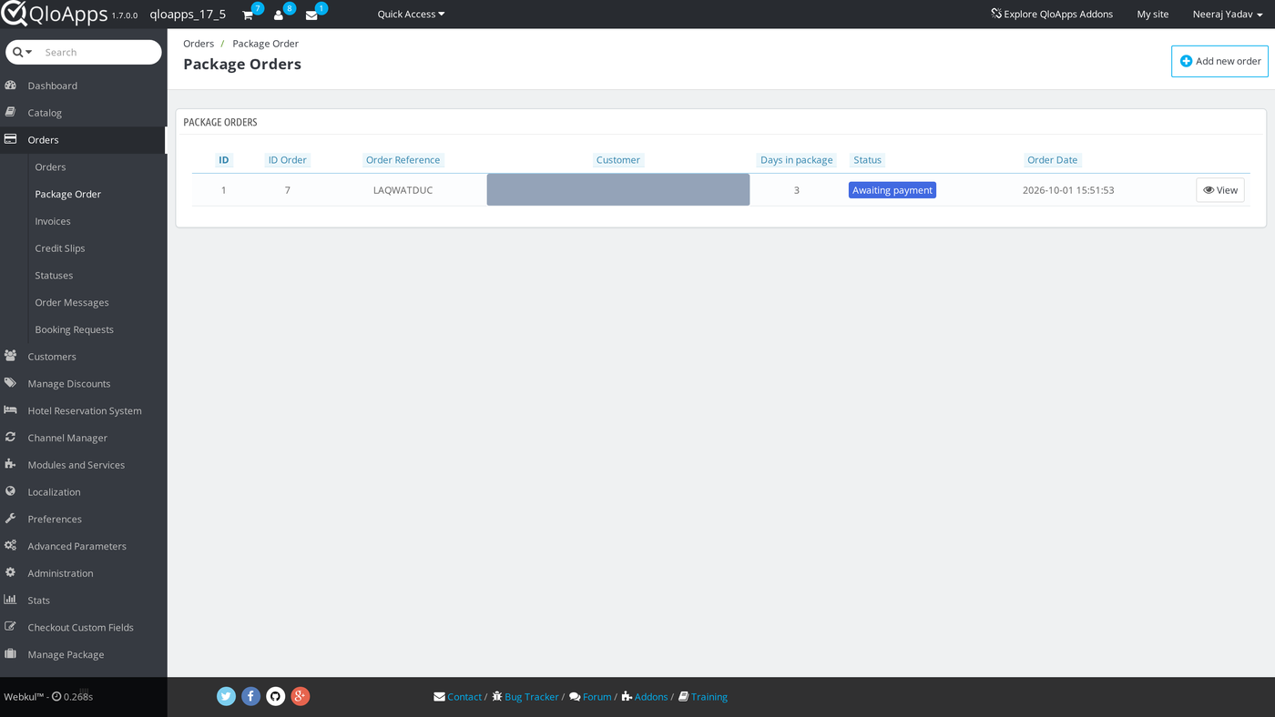Viewport: 1275px width, 717px height.
Task: Open the Neeraj Yadav user menu
Action: [x=1229, y=14]
